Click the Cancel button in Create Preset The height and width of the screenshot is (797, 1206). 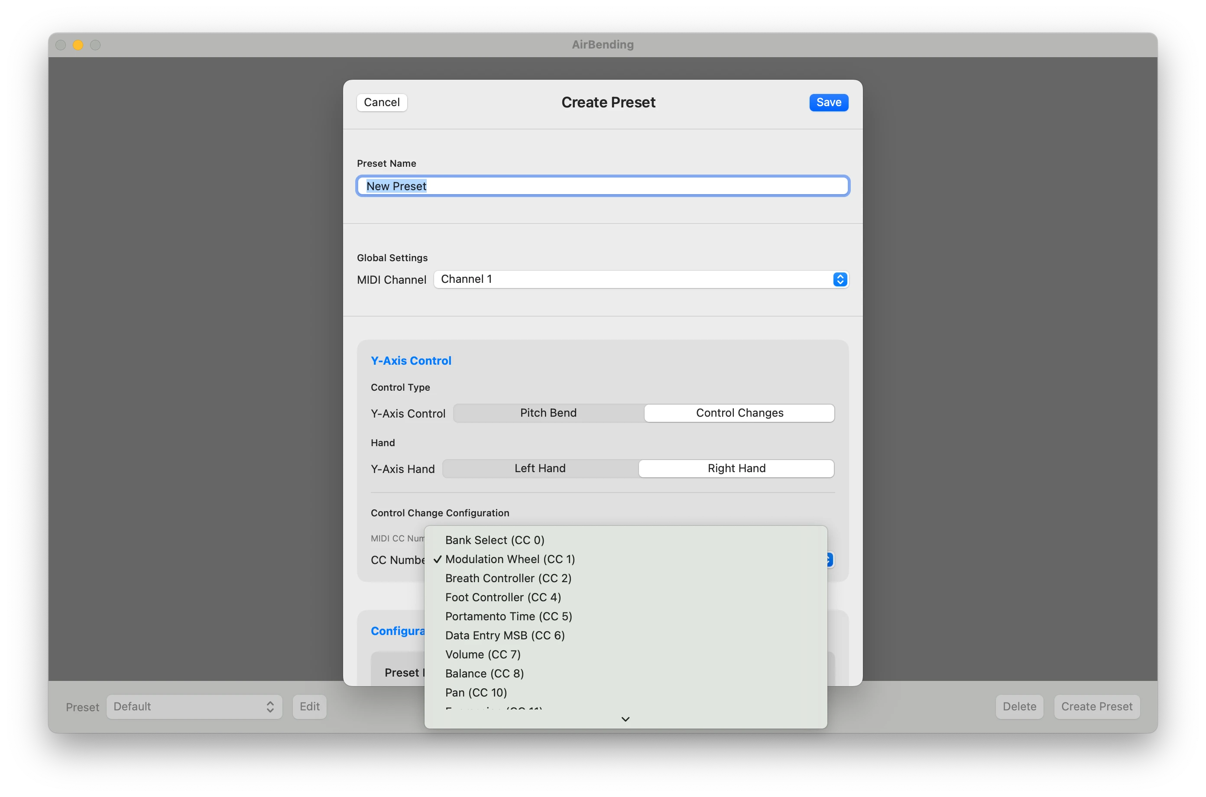(382, 102)
